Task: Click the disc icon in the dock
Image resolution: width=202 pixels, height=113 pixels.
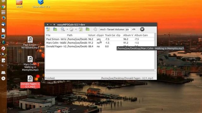Action: (3, 78)
